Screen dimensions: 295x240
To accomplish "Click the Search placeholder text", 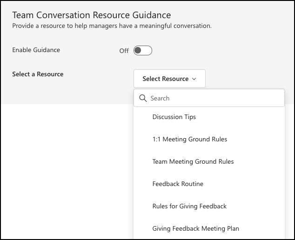I will pos(160,98).
